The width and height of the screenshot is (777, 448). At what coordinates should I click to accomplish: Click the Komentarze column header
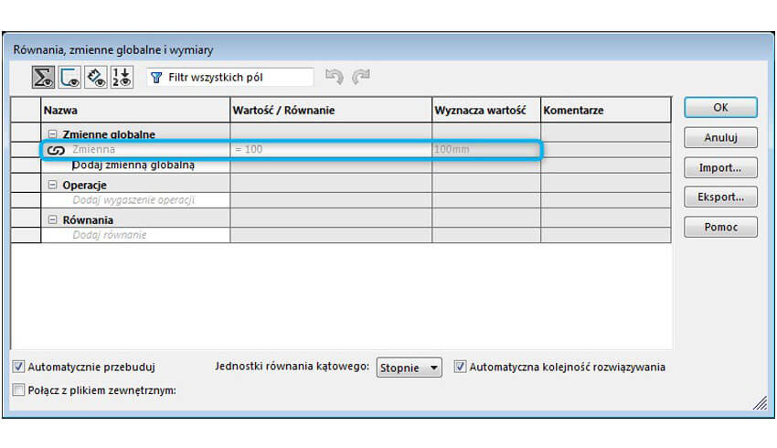[606, 110]
